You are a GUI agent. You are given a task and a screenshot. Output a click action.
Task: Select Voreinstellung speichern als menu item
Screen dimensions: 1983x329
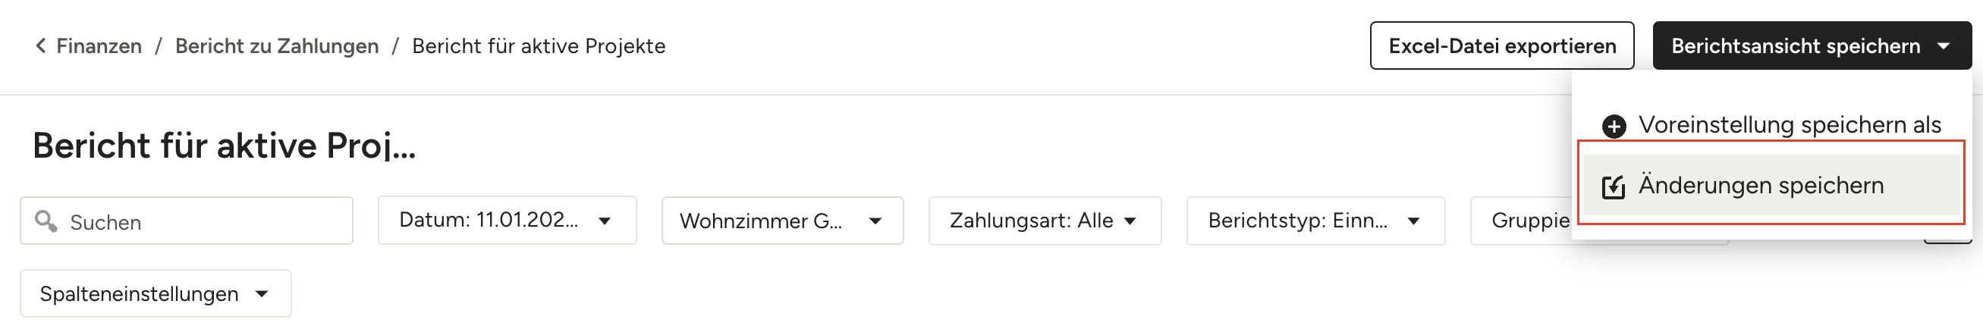pyautogui.click(x=1788, y=124)
